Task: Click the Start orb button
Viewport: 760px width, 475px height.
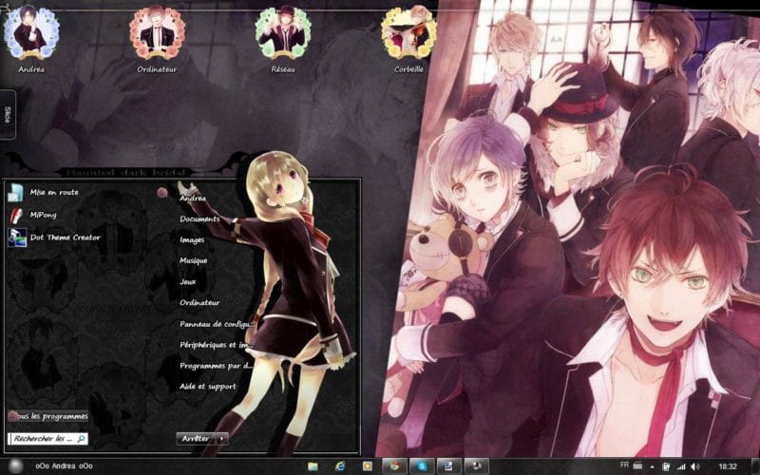Action: [16, 465]
